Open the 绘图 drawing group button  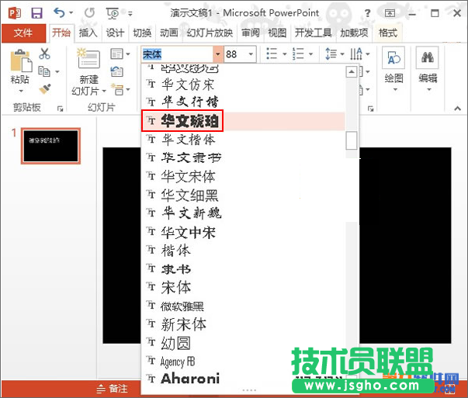click(393, 70)
